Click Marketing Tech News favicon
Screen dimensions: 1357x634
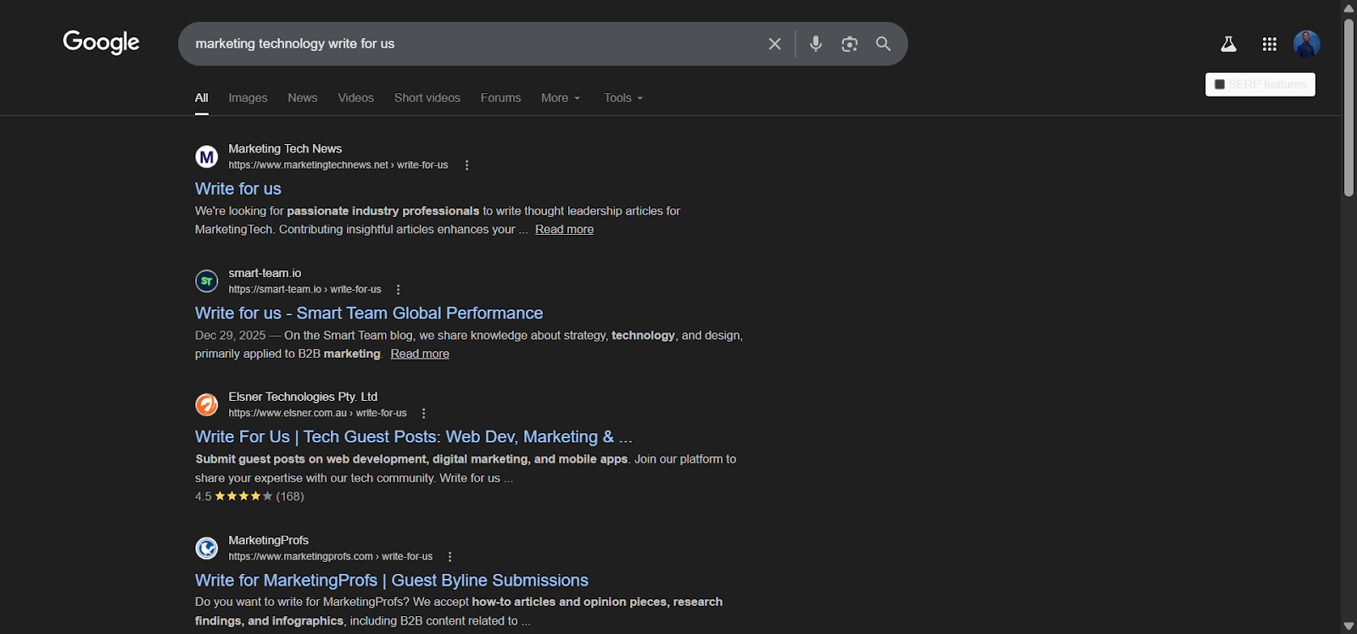click(x=207, y=157)
